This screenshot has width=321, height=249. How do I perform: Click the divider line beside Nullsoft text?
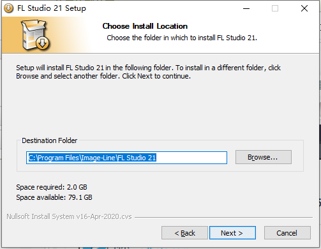(x=223, y=217)
